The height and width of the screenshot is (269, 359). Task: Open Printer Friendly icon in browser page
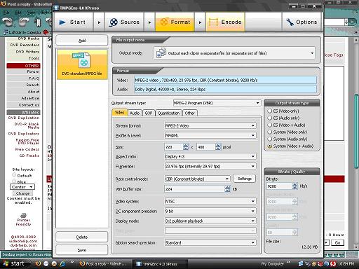point(23,215)
